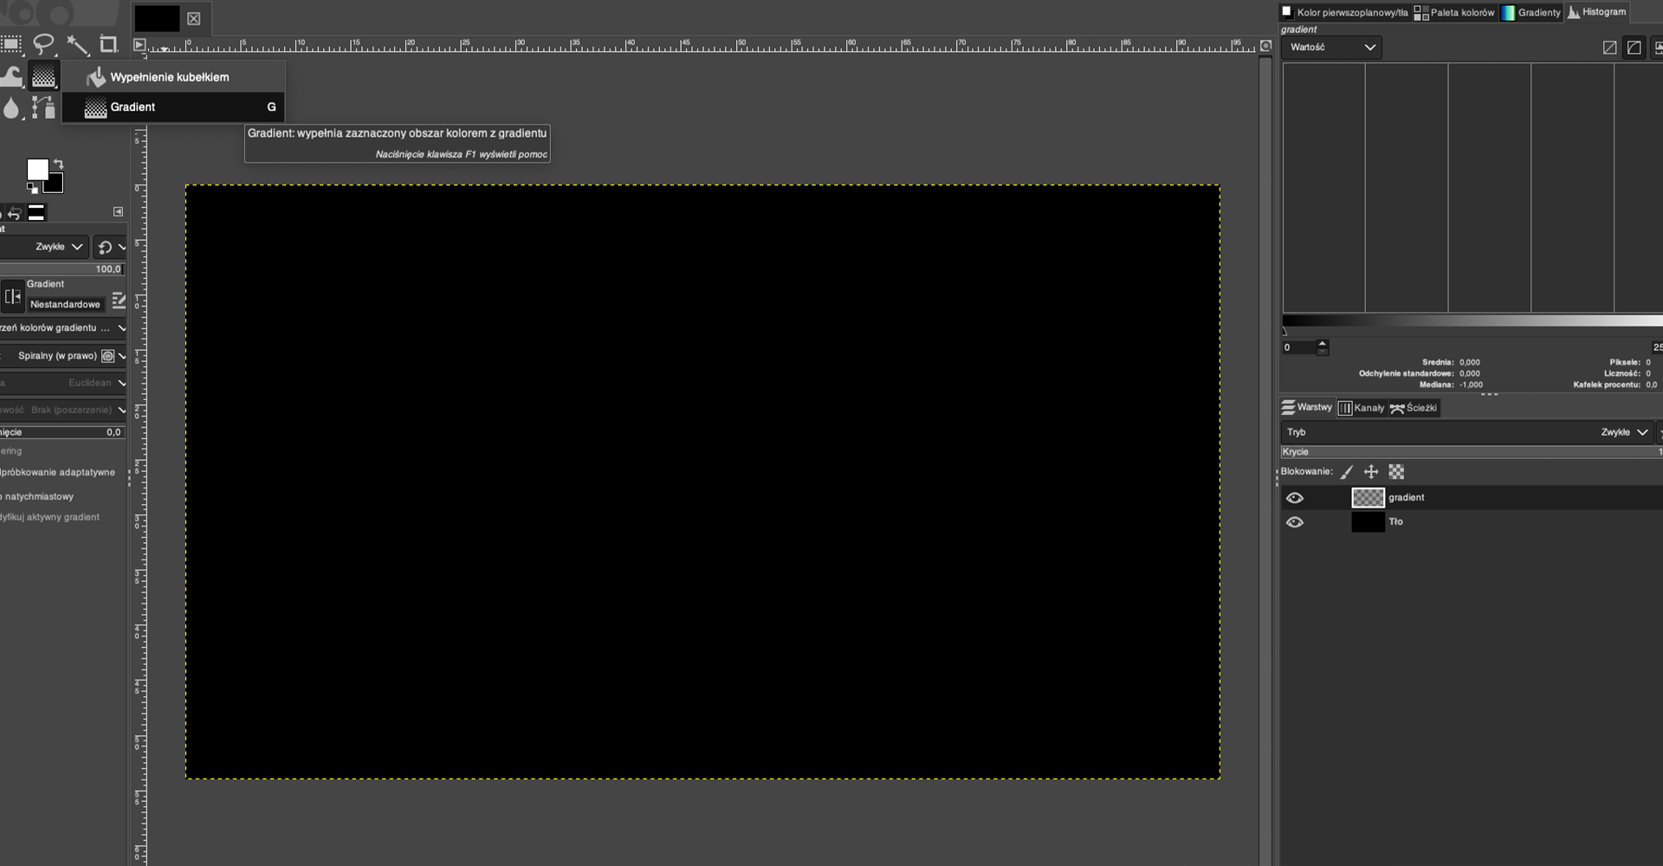Select logarithmic histogram button
1663x866 pixels.
pos(1634,48)
